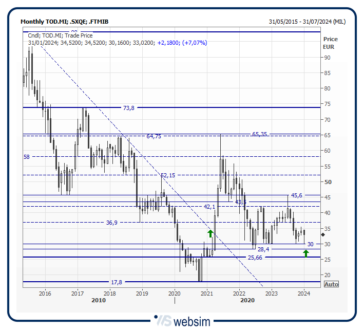Image resolution: width=364 pixels, height=329 pixels.
Task: Select the date range 31/05/2015 - 31/07/2024
Action: pyautogui.click(x=306, y=22)
